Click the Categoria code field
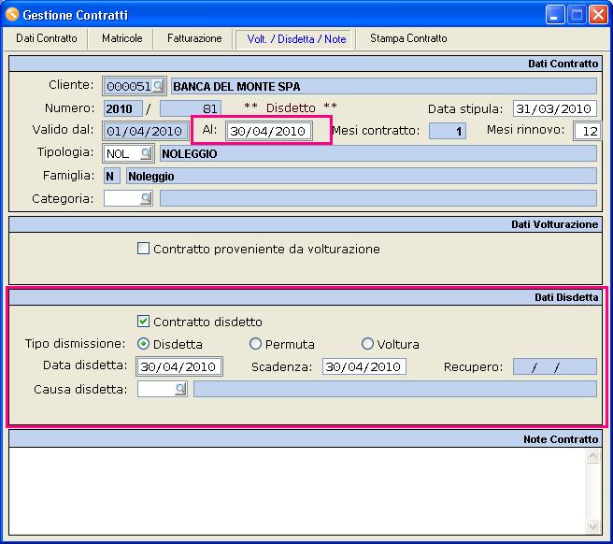613x544 pixels. pyautogui.click(x=122, y=198)
